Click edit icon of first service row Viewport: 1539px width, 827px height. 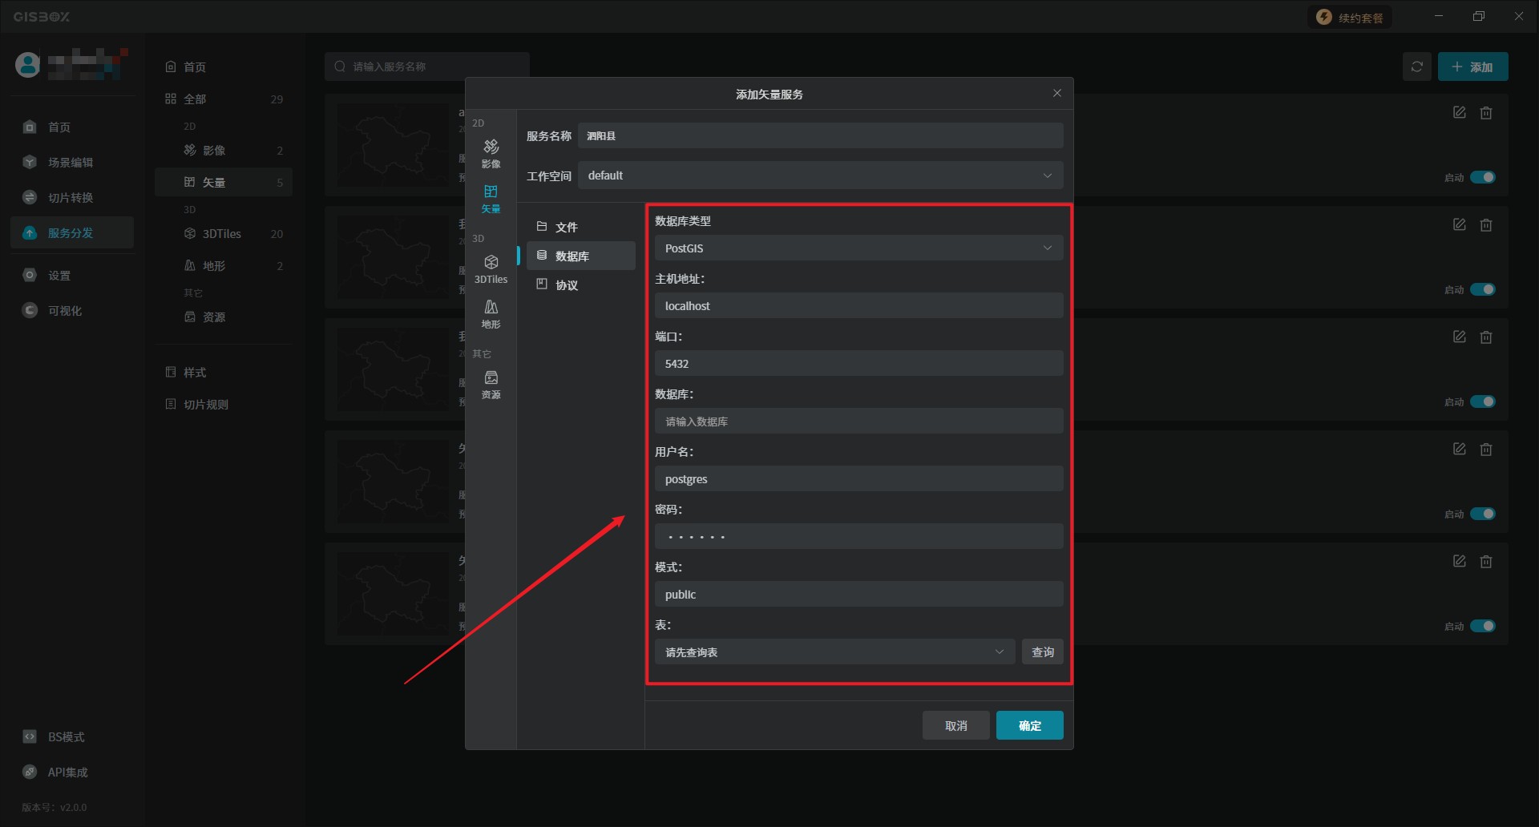pyautogui.click(x=1459, y=113)
